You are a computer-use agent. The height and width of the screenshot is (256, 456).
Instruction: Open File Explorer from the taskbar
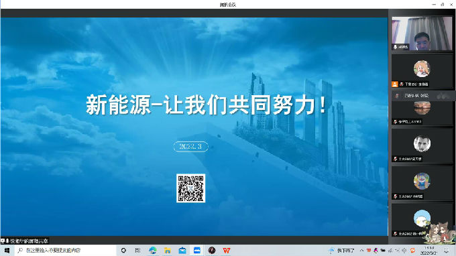168,250
